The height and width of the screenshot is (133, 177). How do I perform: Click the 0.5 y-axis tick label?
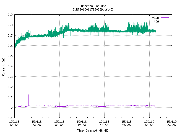click(10, 56)
